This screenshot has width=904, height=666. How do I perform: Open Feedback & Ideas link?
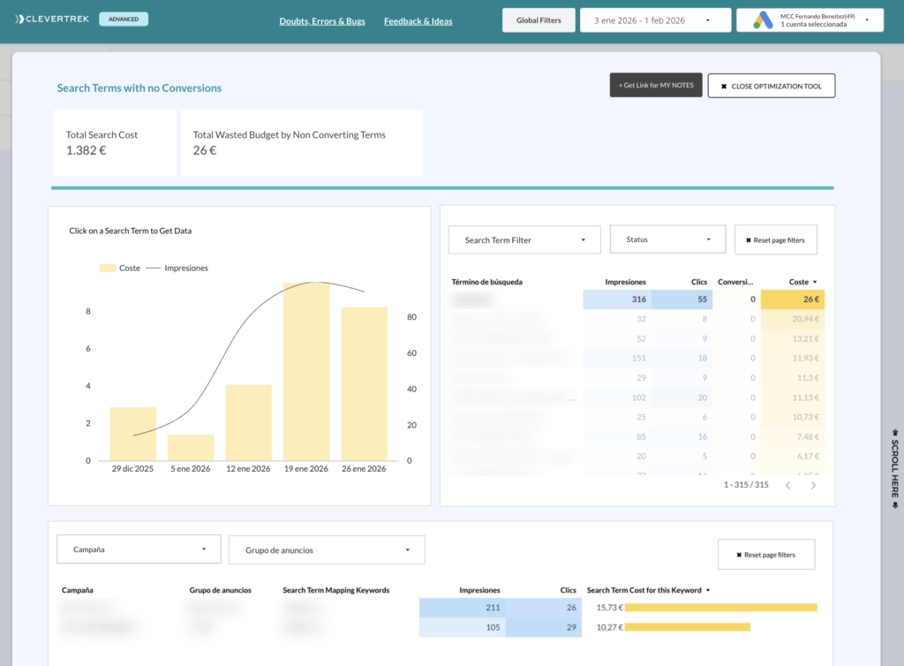[418, 21]
